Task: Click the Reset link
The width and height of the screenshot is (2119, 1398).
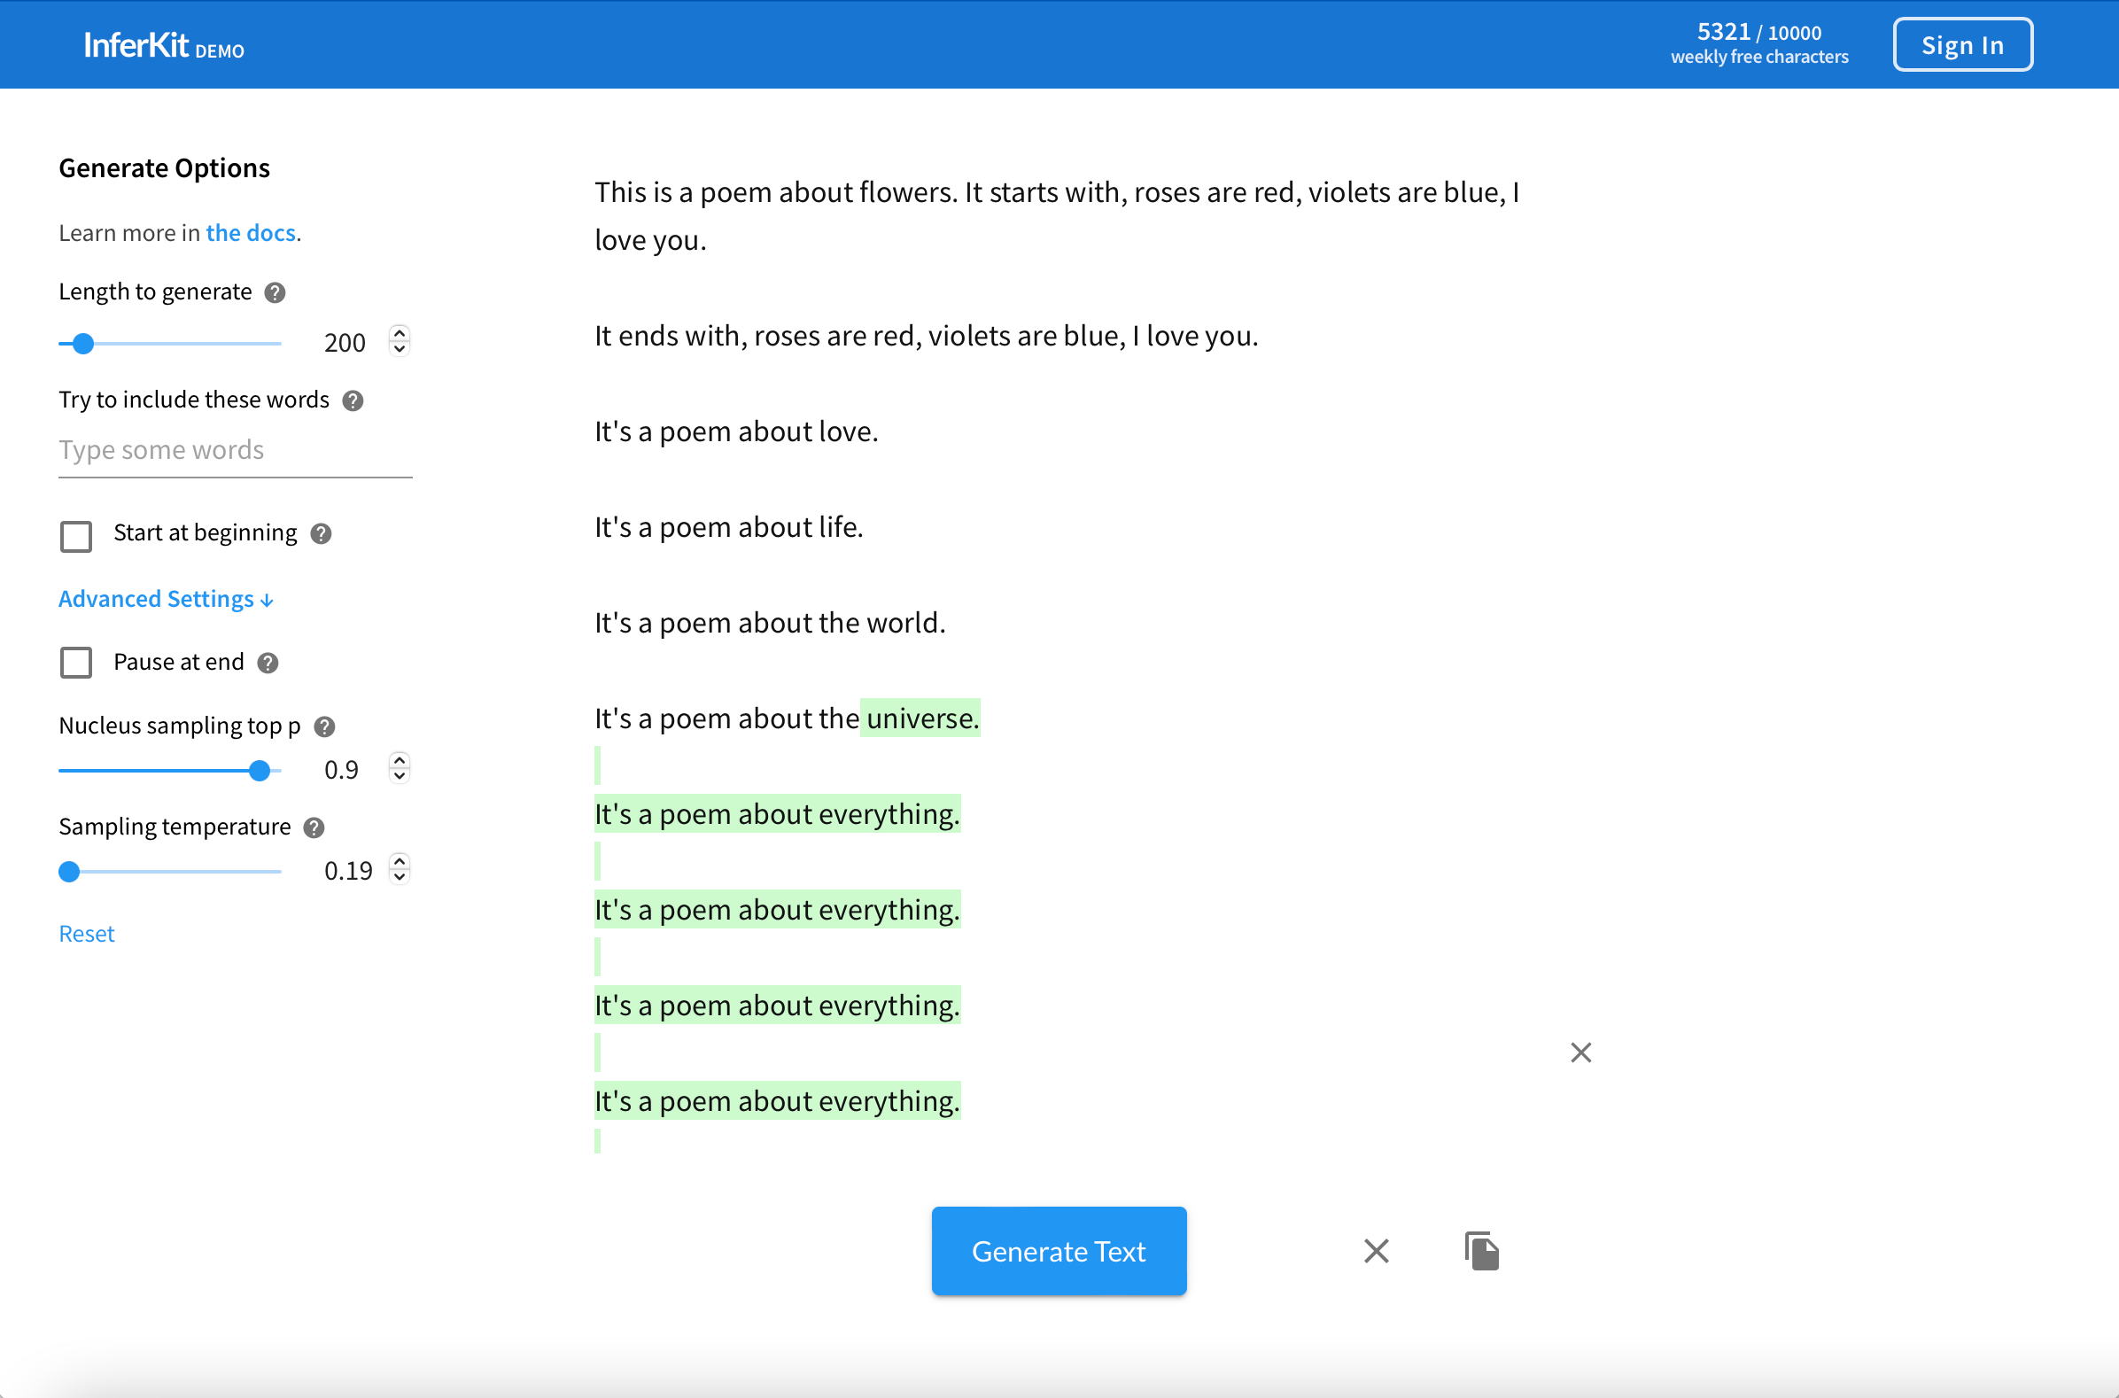Action: [x=87, y=934]
